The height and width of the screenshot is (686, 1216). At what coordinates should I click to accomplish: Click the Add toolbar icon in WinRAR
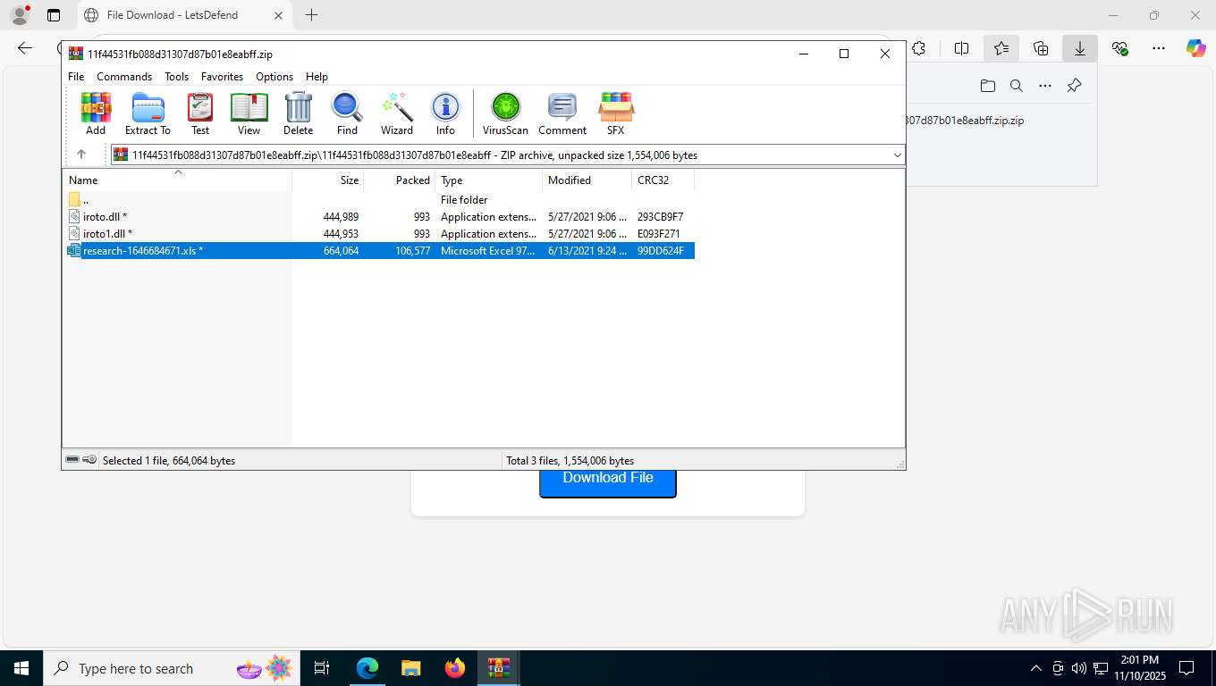tap(96, 113)
